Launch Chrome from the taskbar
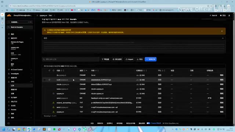Screen dimensions: 235x132 click(x=24, y=129)
